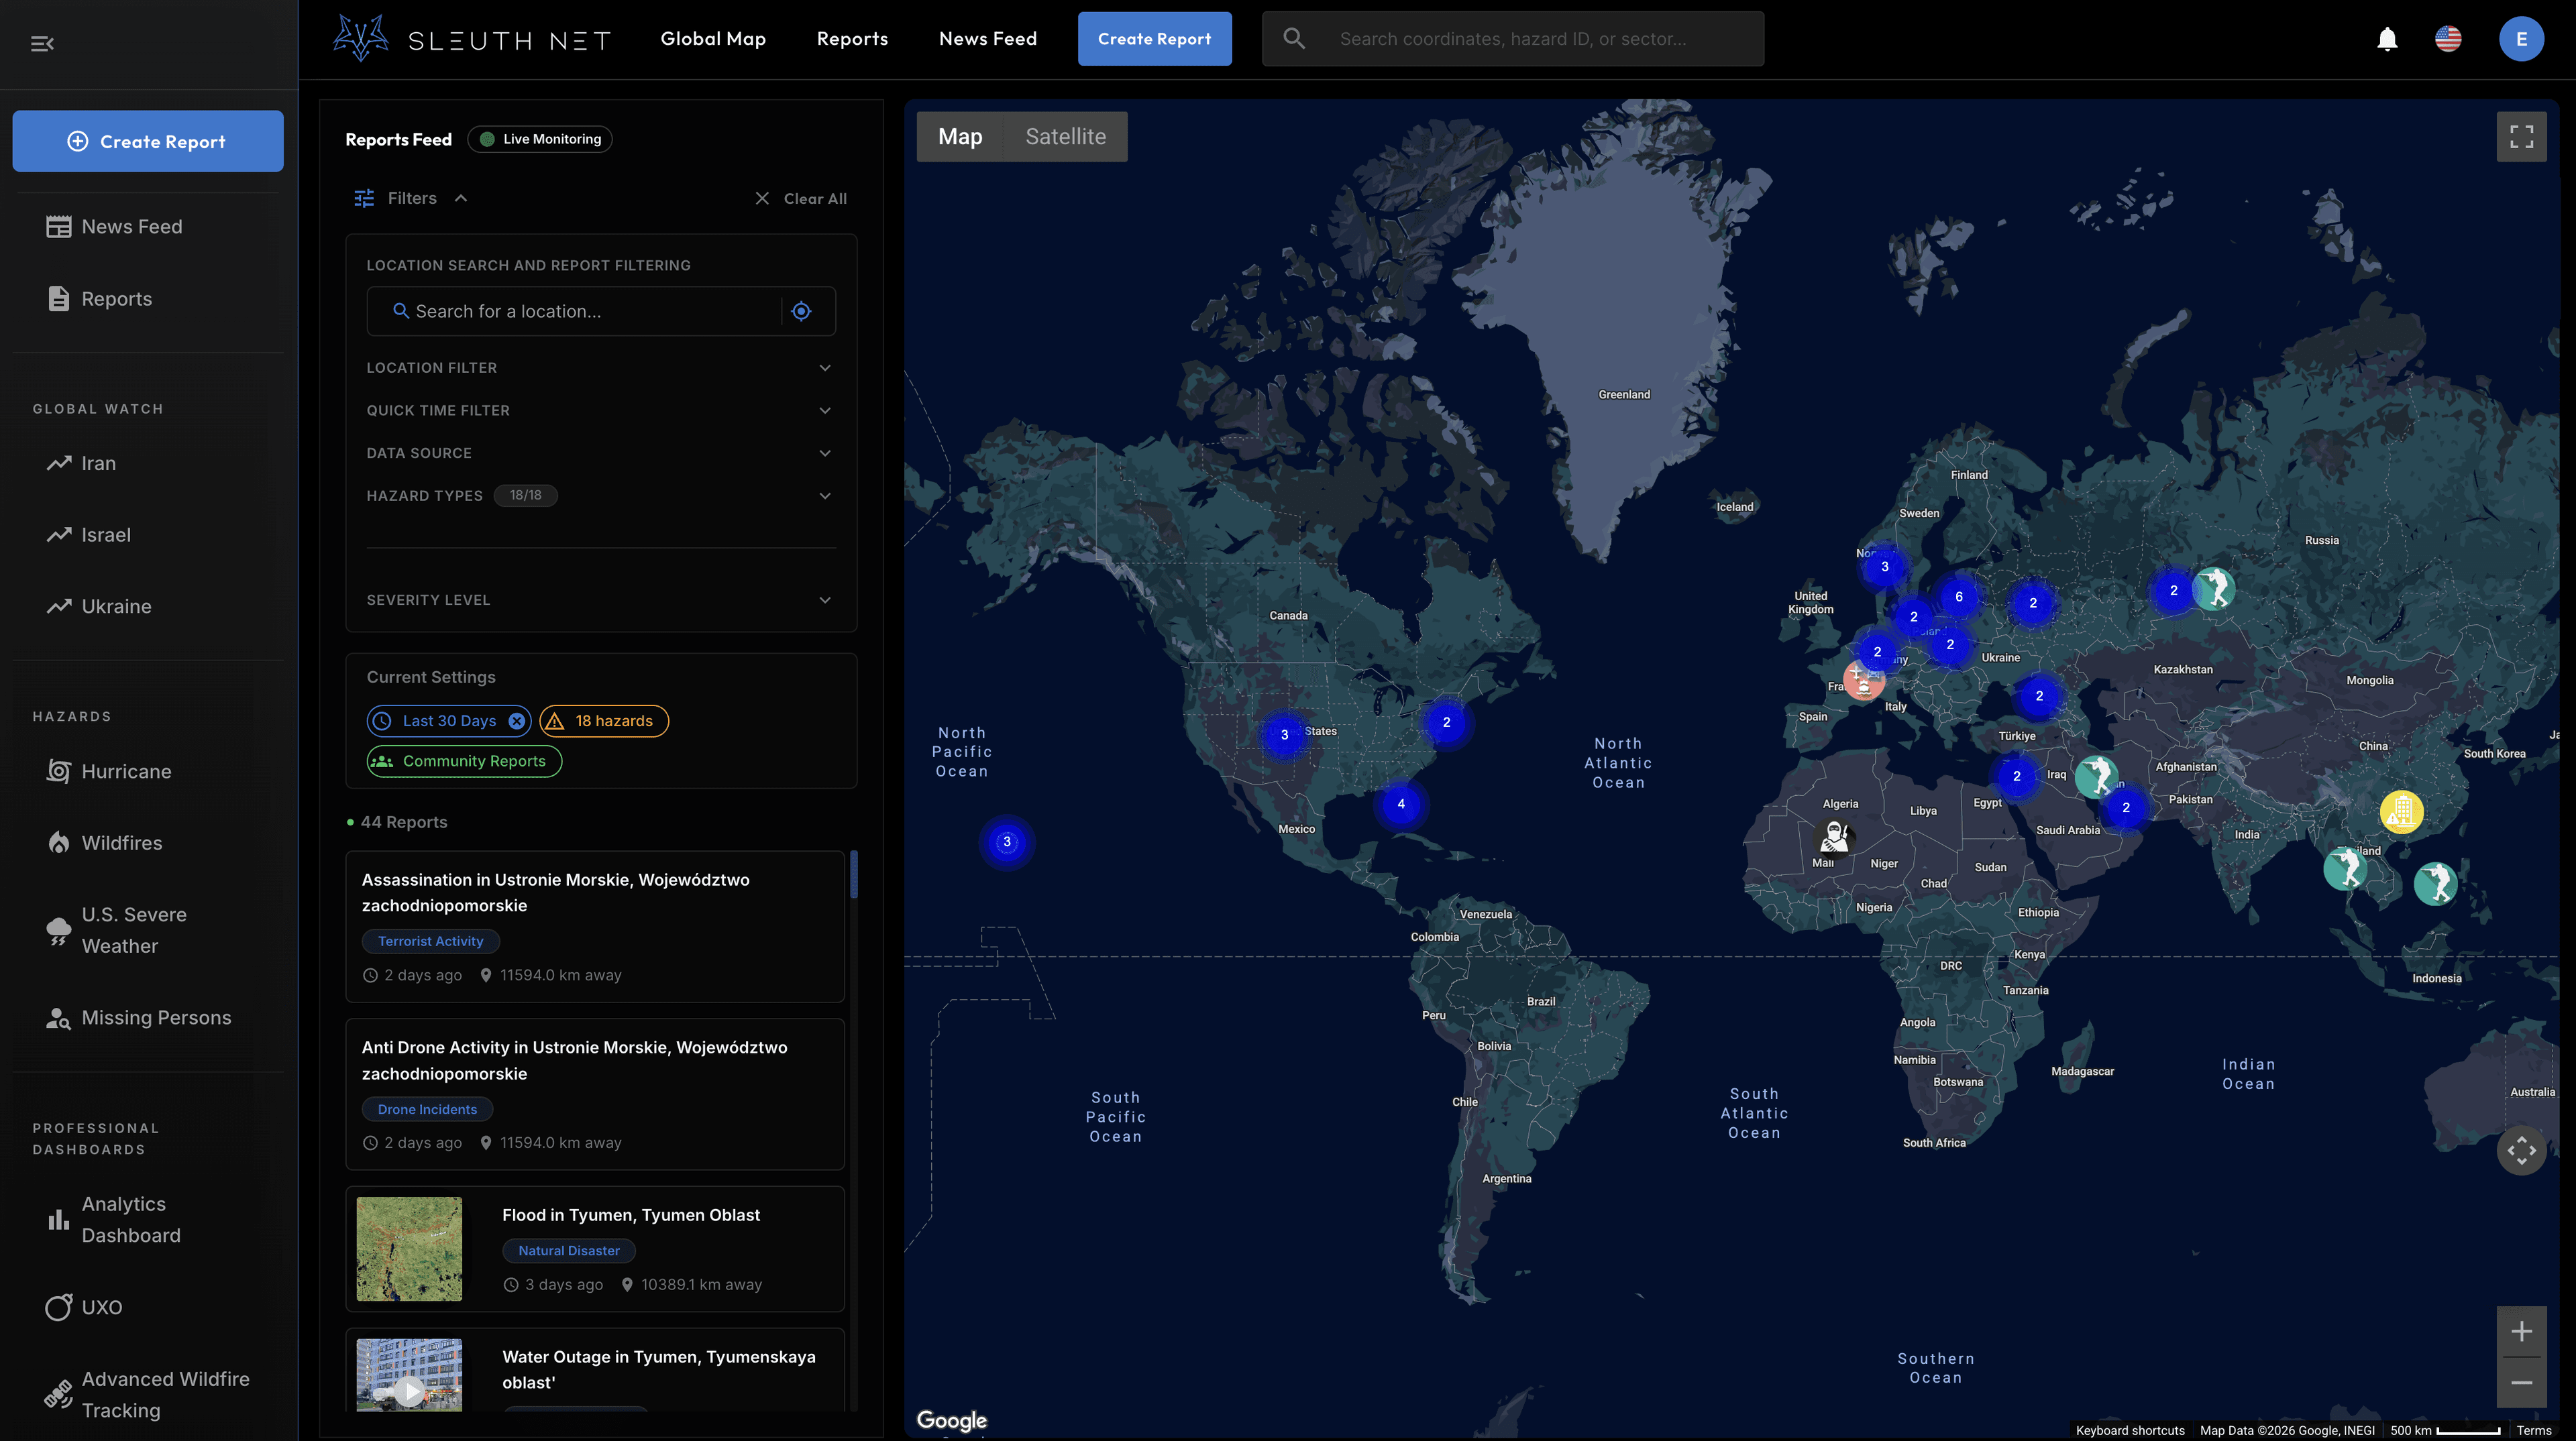This screenshot has width=2576, height=1441.
Task: Expand the Severity Level section
Action: pos(600,599)
